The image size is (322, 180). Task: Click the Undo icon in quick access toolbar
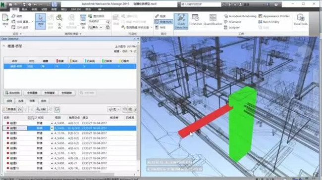tap(35, 4)
